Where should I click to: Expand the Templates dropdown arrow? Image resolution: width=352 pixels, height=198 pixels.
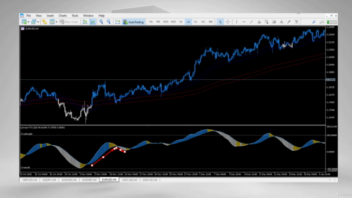[56, 22]
